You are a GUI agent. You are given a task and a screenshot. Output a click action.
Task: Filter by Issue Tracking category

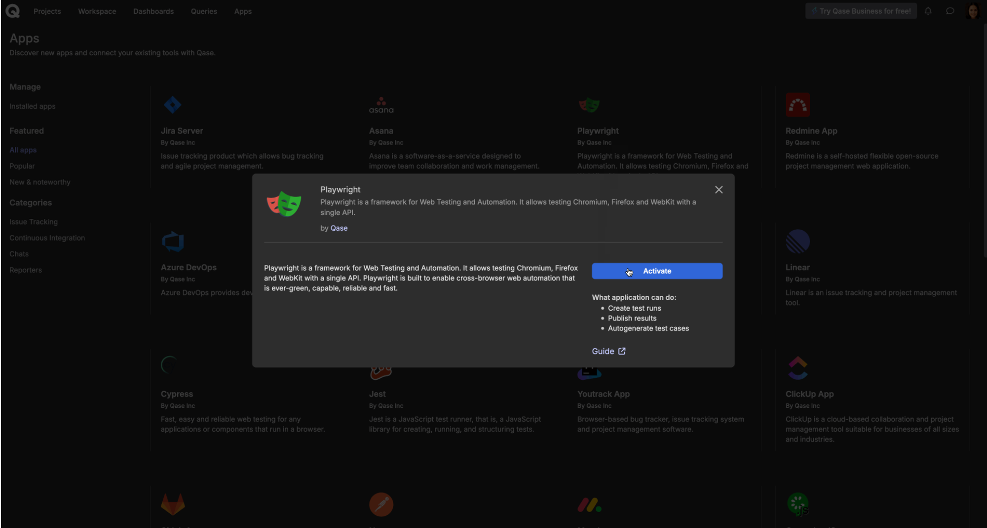point(34,222)
